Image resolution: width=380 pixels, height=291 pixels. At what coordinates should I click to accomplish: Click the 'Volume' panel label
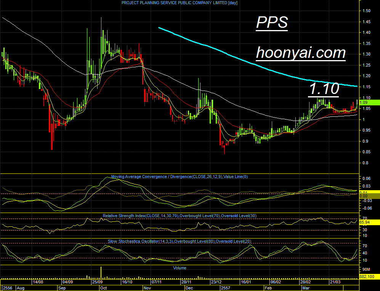[180, 268]
